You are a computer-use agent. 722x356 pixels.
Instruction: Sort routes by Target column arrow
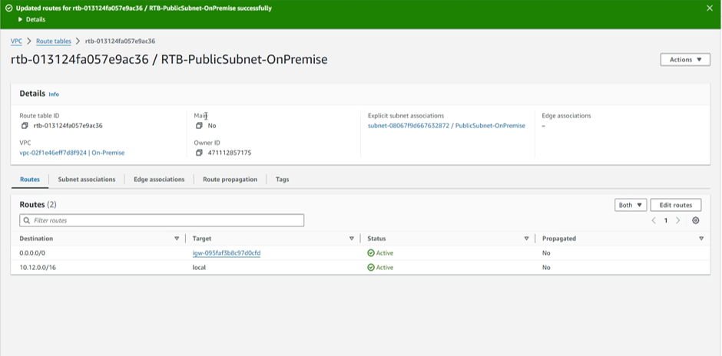pos(352,239)
